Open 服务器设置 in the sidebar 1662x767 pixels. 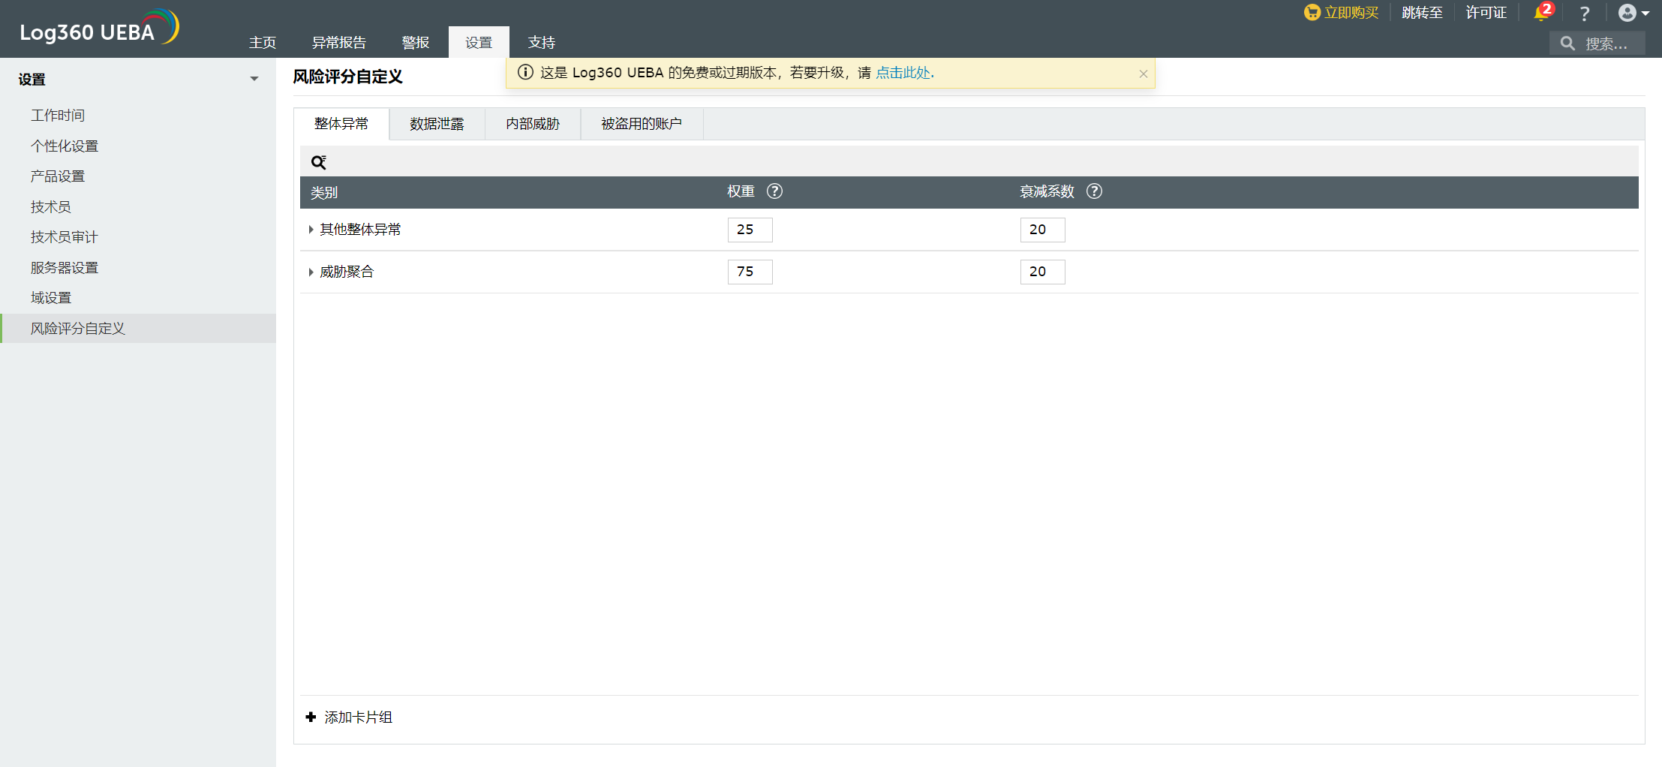pos(65,268)
